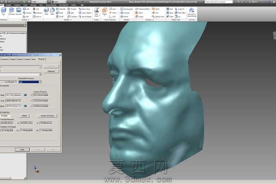This screenshot has height=184, width=276.
Task: Select the Coil tool
Action: pos(36,9)
